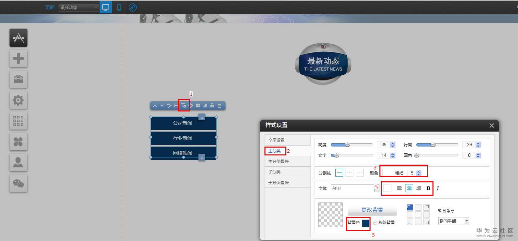Click the top anchor arrow handle on the menu
Screen dimensions: 518x241
[x=202, y=117]
